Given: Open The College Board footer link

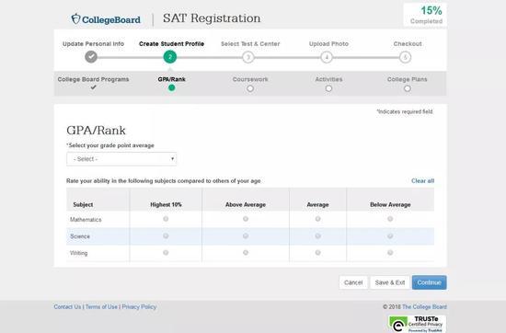Looking at the screenshot, I should 424,307.
